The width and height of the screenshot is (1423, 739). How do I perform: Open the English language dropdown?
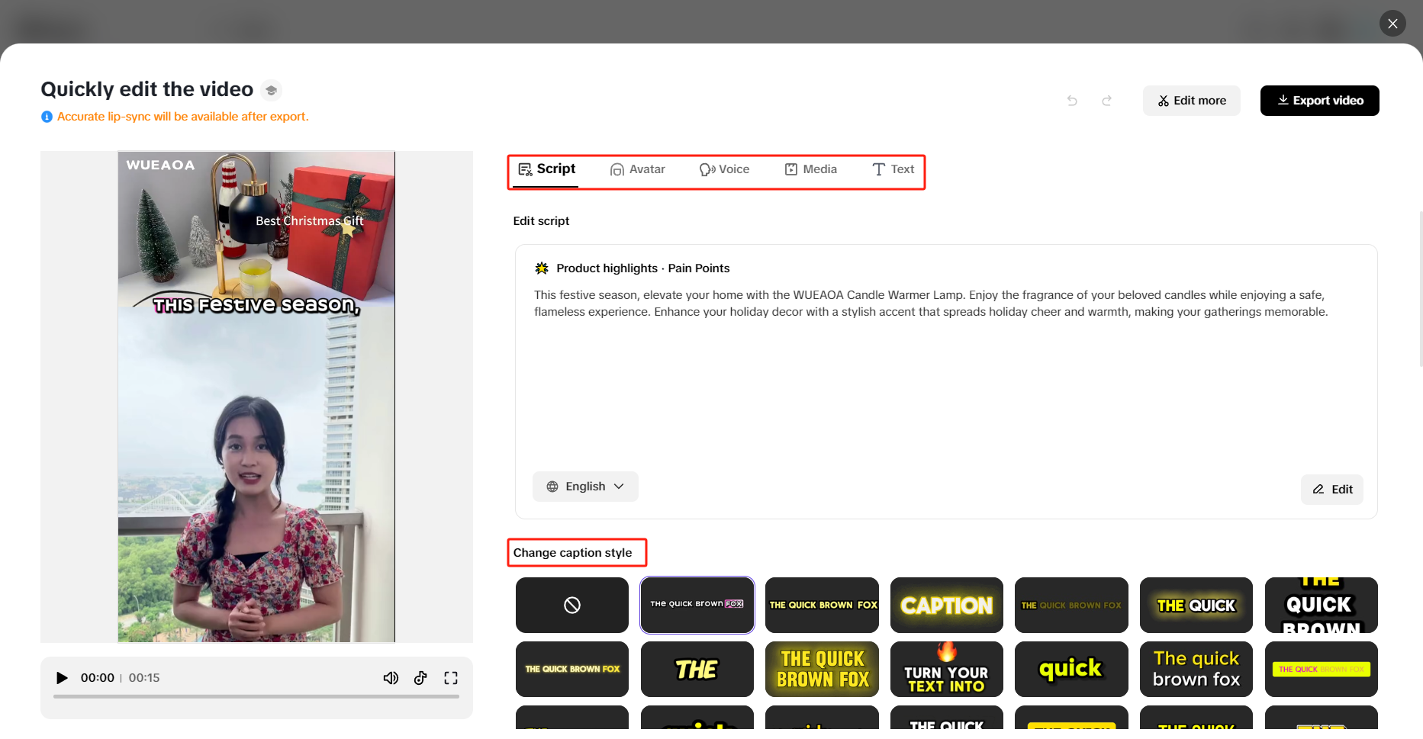click(585, 487)
